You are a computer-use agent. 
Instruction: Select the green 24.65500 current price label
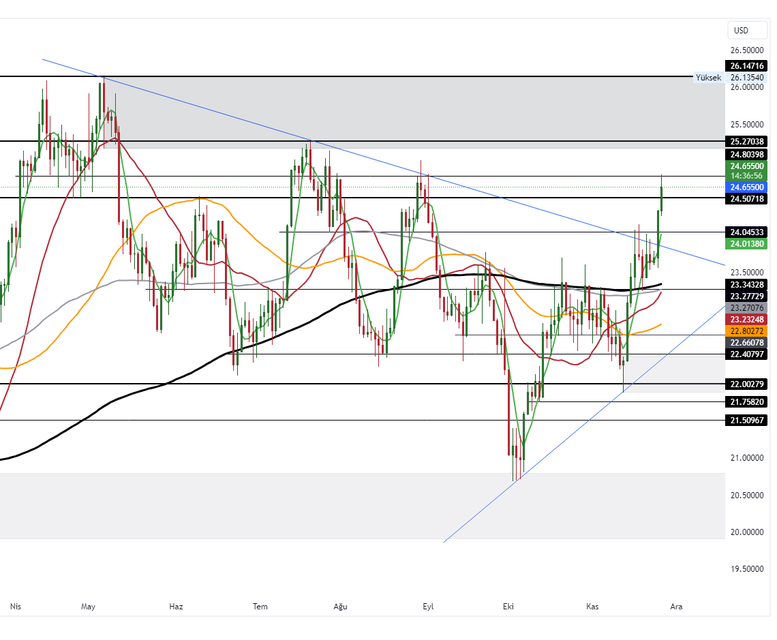click(x=746, y=166)
